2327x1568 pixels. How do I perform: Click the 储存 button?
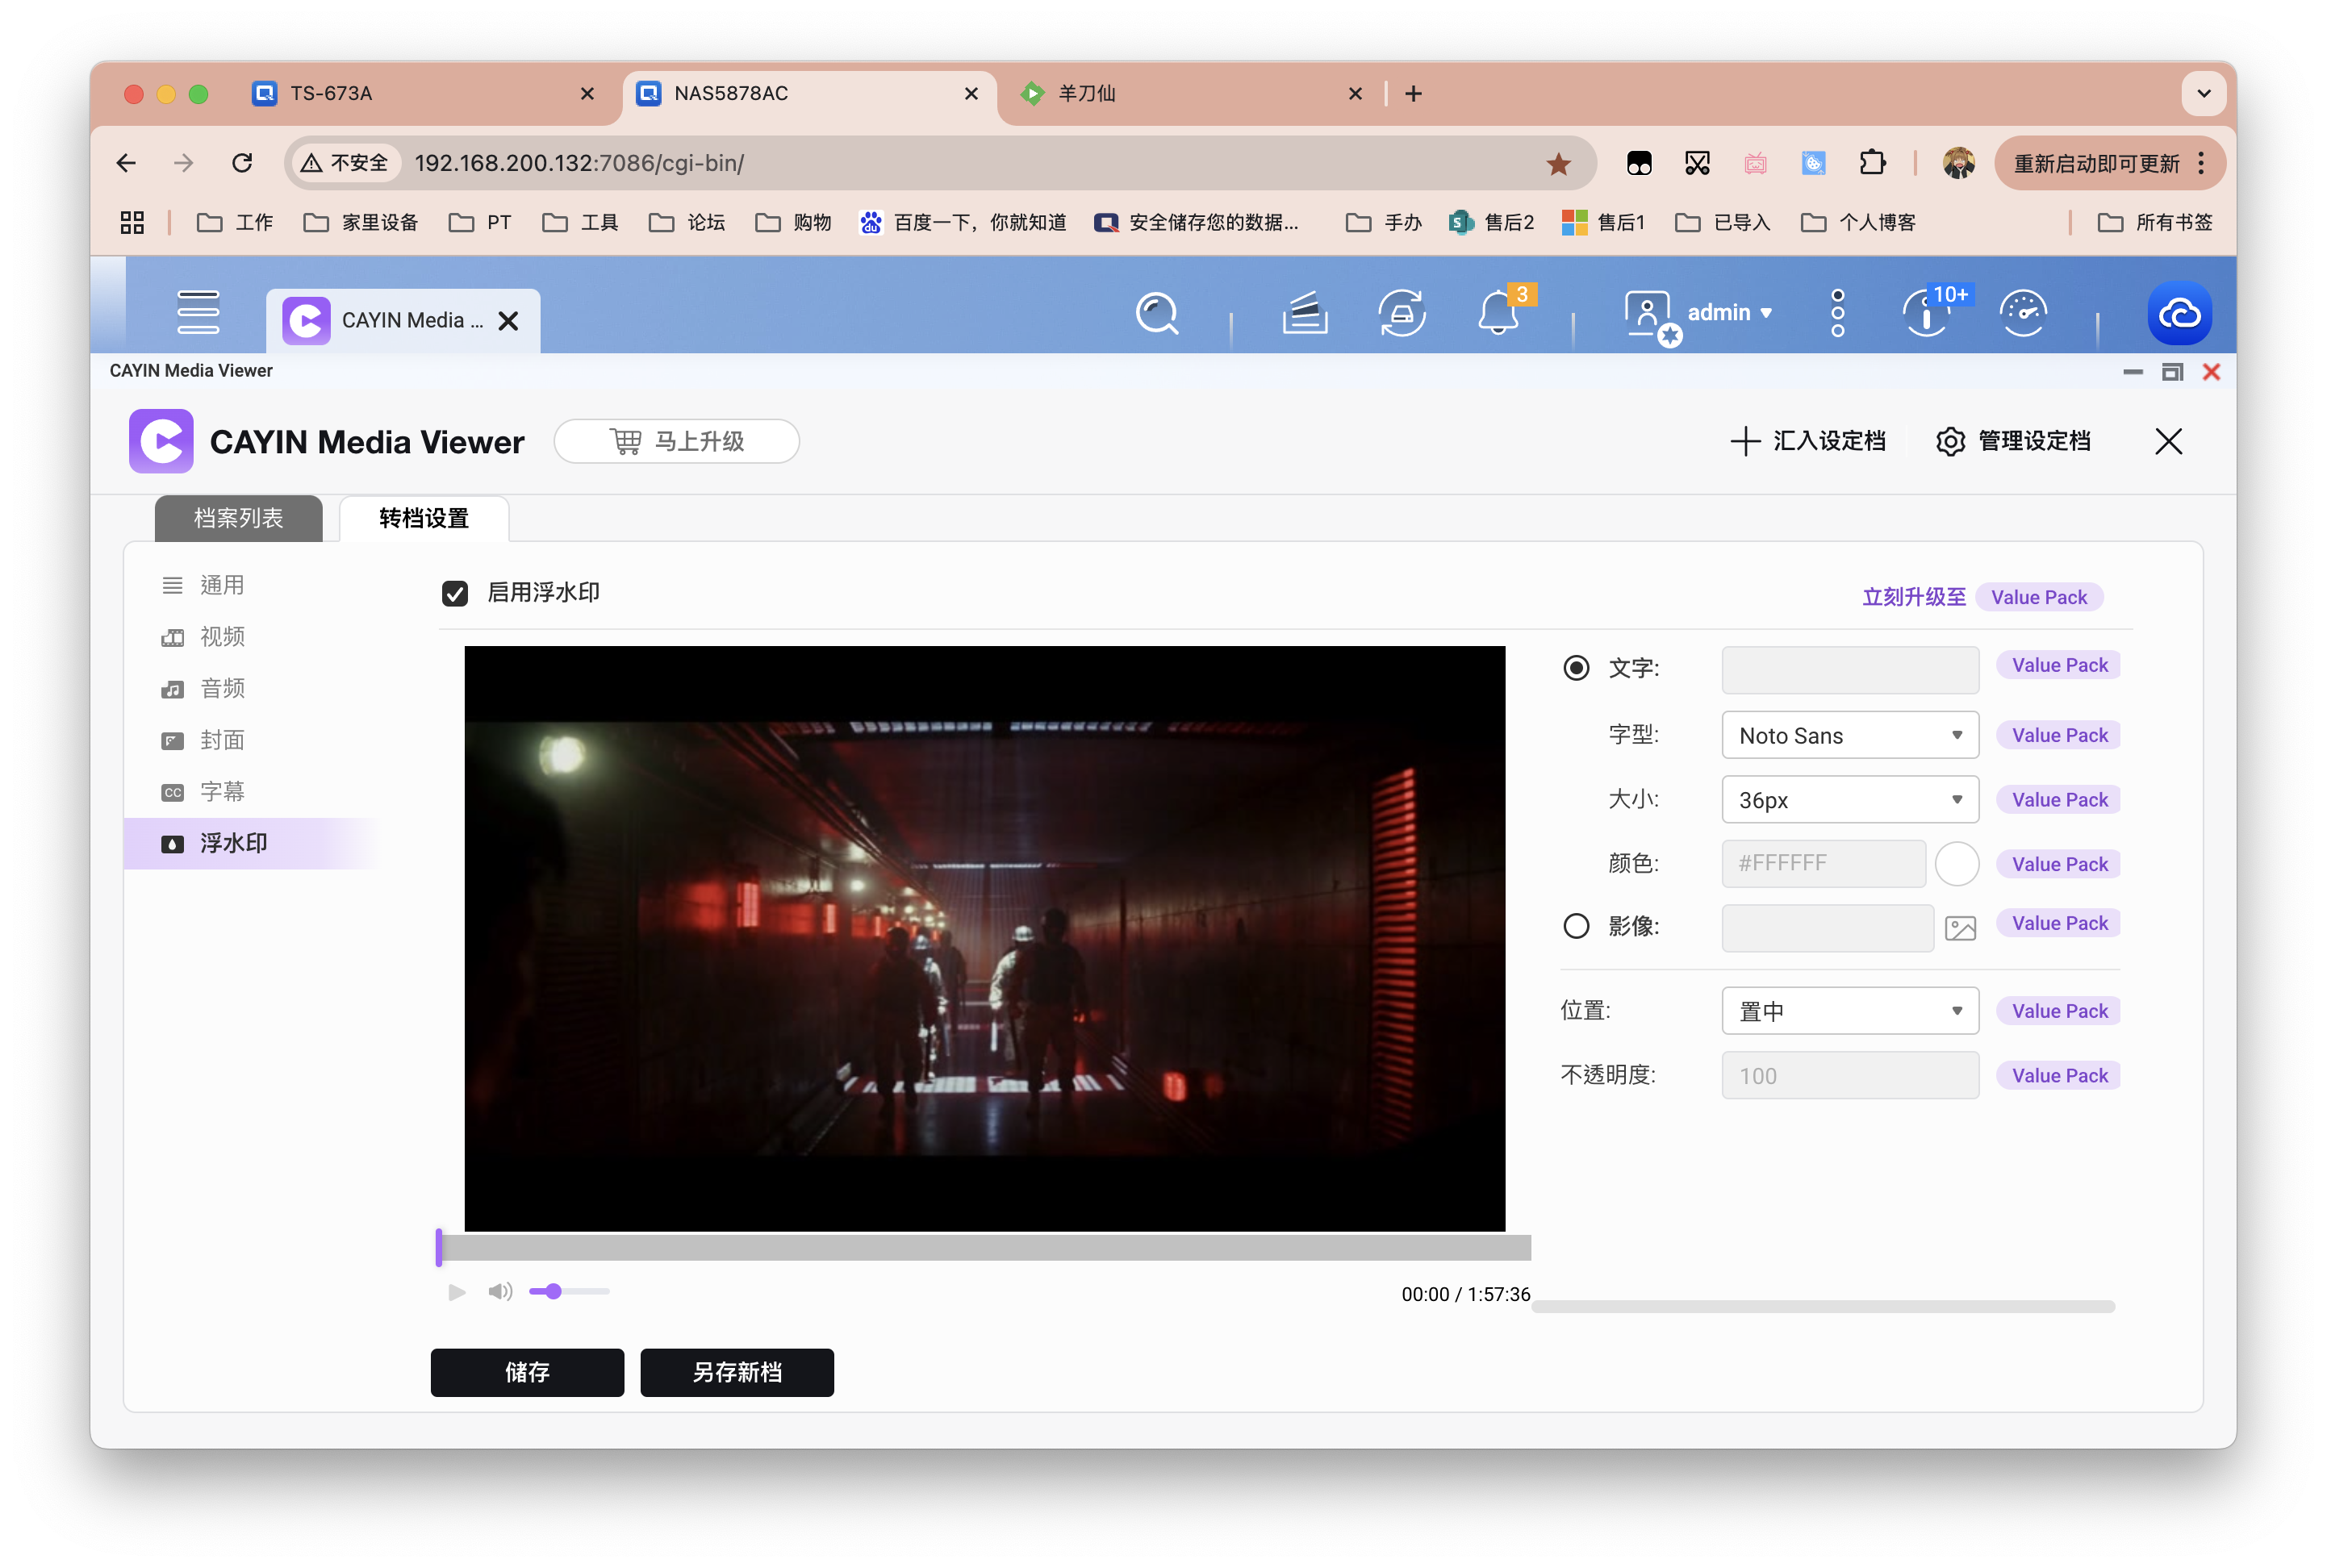tap(527, 1372)
